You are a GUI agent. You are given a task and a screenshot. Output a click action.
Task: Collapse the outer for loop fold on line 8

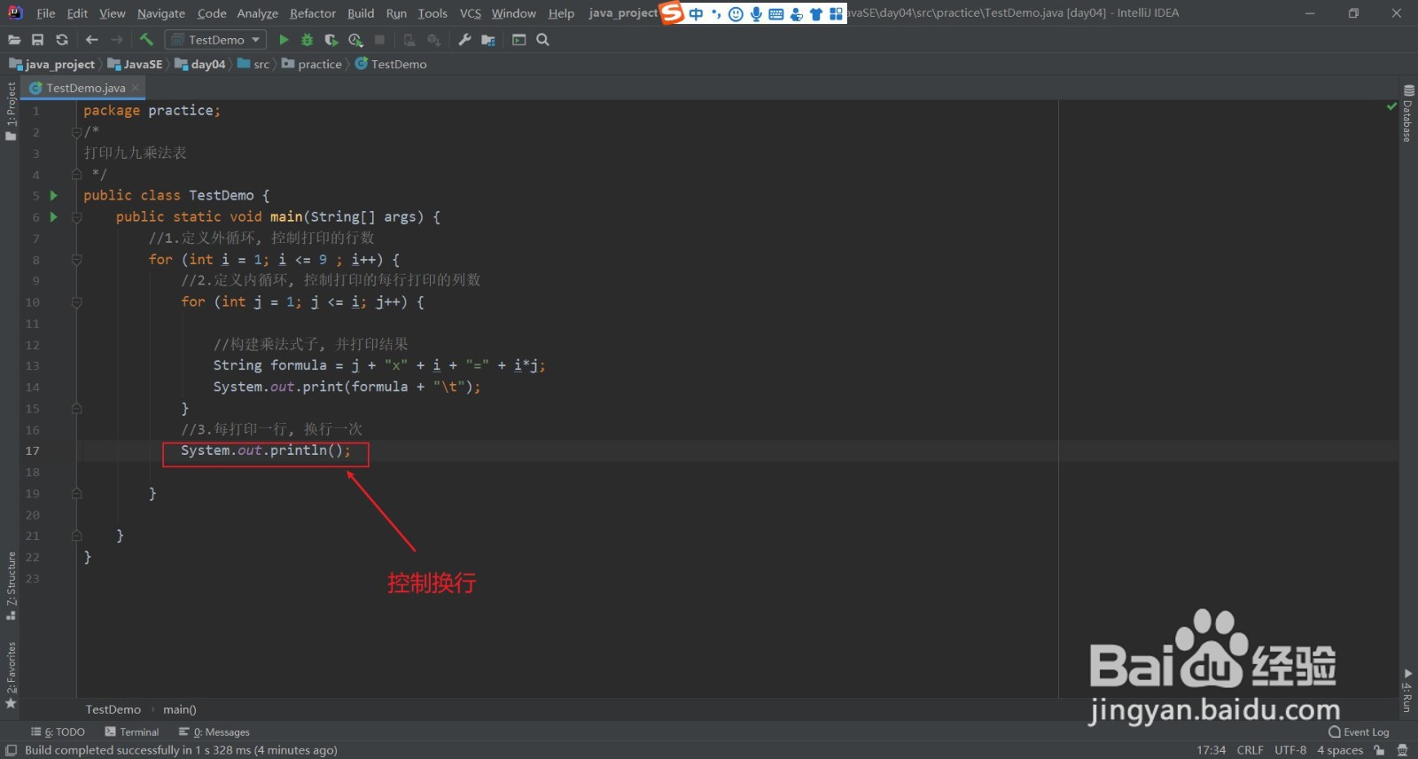[x=76, y=260]
